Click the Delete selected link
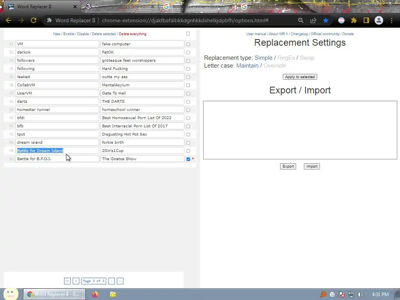This screenshot has width=400, height=300. pos(104,34)
